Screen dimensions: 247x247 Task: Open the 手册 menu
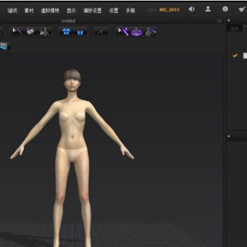pos(130,10)
